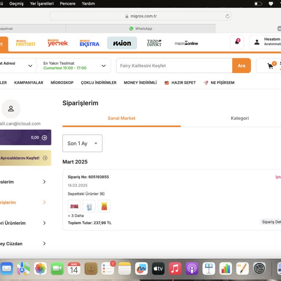The width and height of the screenshot is (281, 281).
Task: Switch to the Kategori tab
Action: 240,118
